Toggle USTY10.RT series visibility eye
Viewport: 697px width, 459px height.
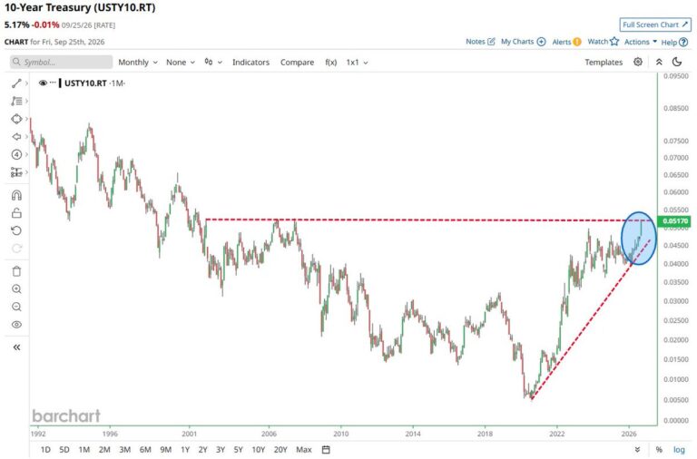(x=43, y=83)
